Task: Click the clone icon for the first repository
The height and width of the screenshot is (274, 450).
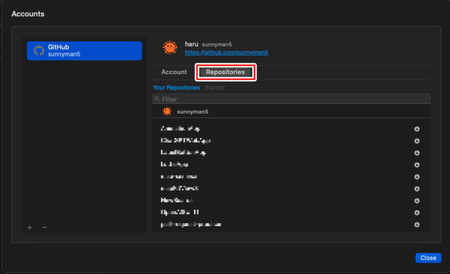Action: coord(417,129)
